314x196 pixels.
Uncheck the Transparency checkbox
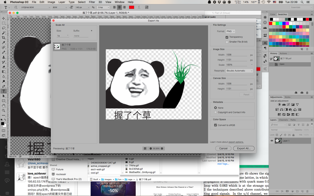pos(227,37)
